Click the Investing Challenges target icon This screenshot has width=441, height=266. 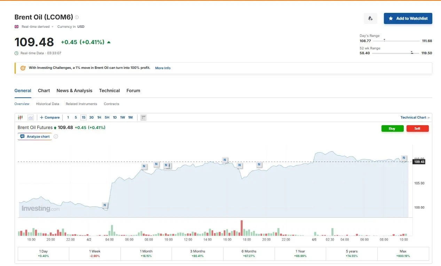(x=23, y=68)
